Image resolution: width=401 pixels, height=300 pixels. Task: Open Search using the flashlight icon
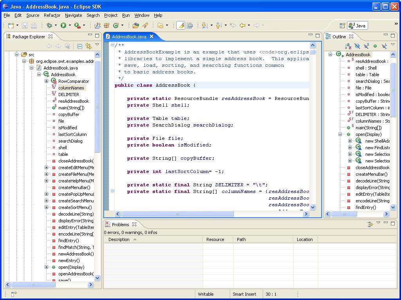pos(145,25)
